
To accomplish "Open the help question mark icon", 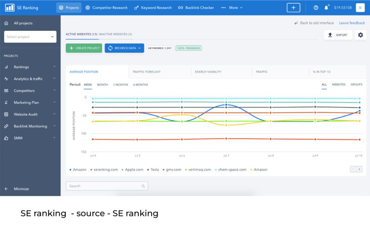I will click(316, 8).
